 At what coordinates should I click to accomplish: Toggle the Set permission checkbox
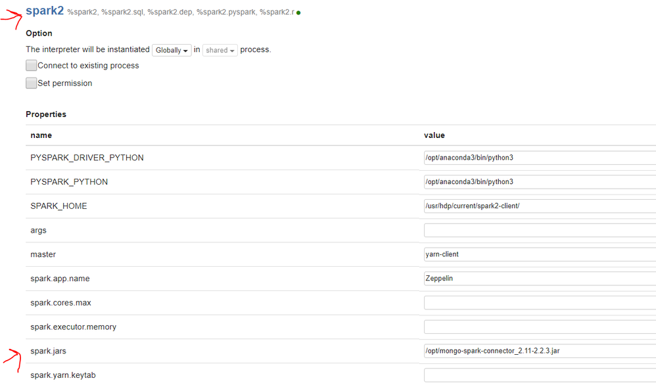click(x=32, y=83)
